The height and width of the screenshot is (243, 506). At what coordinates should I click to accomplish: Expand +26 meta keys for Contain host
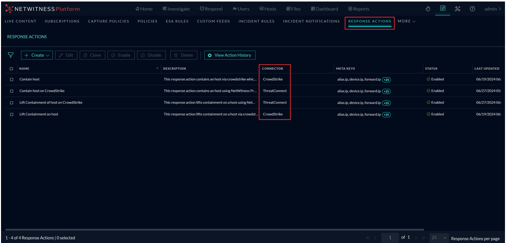pyautogui.click(x=386, y=80)
